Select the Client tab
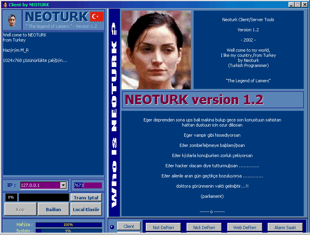This screenshot has width=310, height=235. [129, 226]
